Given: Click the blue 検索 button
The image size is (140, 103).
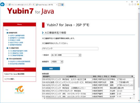Looking at the screenshot, I should click(51, 68).
